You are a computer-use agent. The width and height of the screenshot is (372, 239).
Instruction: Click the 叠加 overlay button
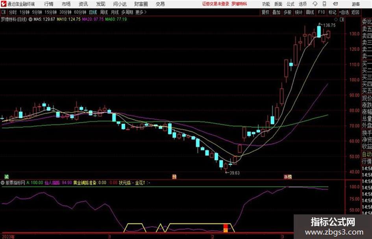[276, 12]
